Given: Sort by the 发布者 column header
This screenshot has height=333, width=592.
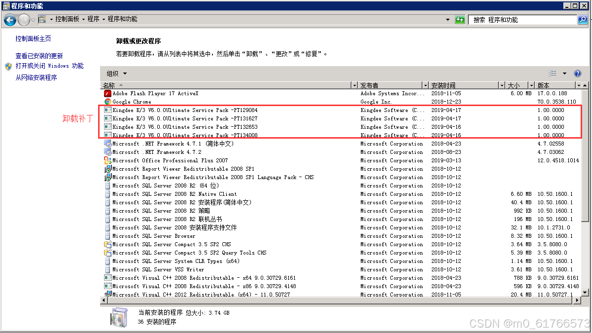Looking at the screenshot, I should coord(390,85).
